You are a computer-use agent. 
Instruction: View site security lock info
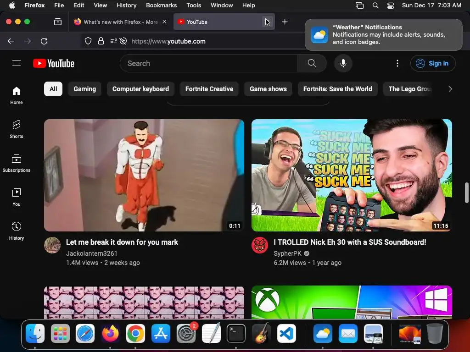[101, 41]
